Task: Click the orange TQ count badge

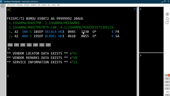Action: pyautogui.click(x=169, y=75)
